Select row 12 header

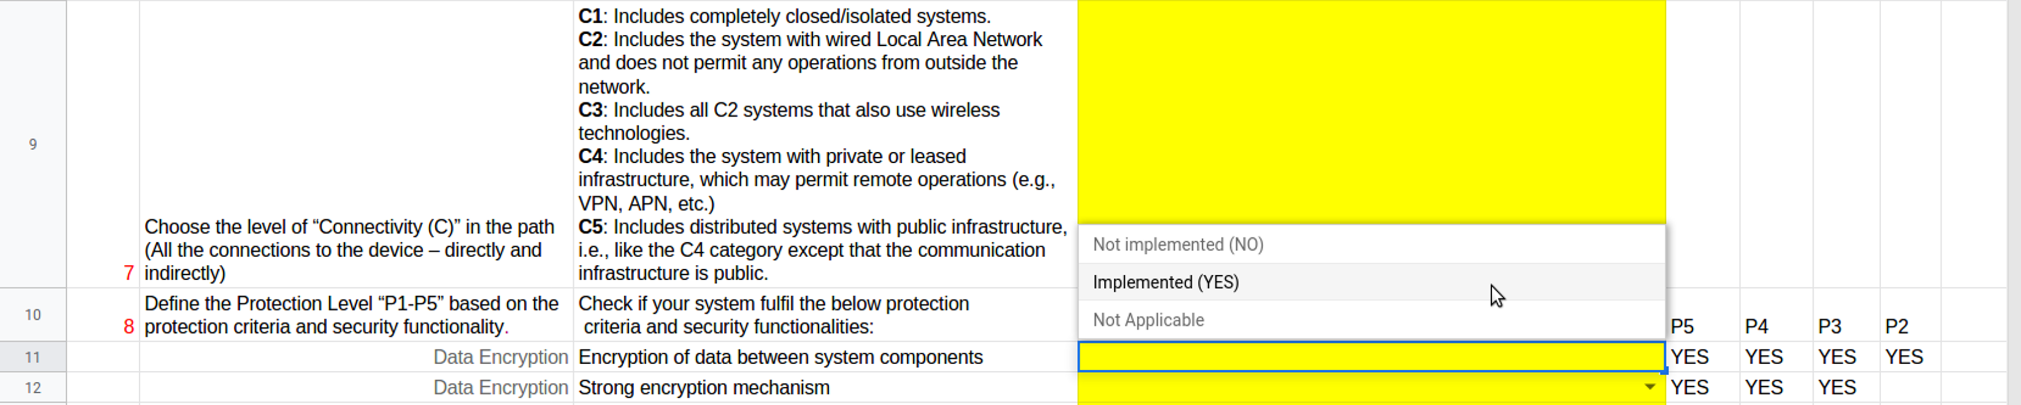tap(33, 388)
